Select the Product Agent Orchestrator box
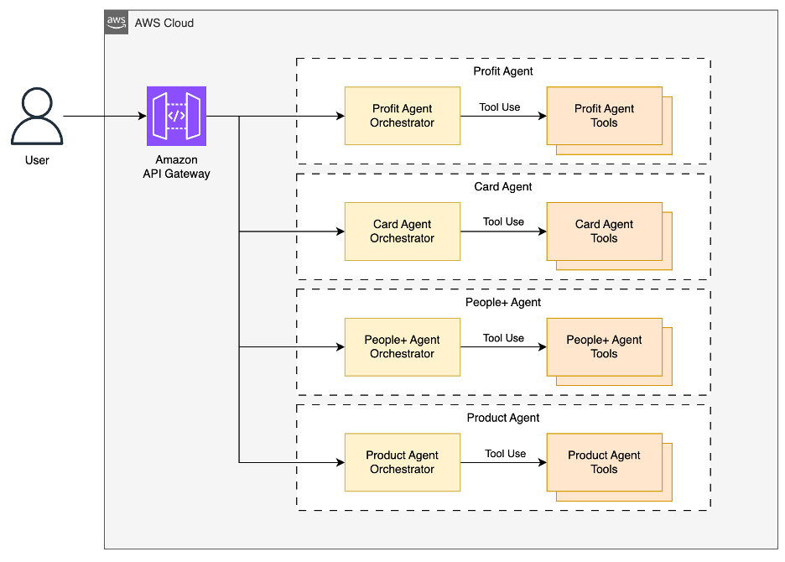The height and width of the screenshot is (562, 785). coord(403,462)
